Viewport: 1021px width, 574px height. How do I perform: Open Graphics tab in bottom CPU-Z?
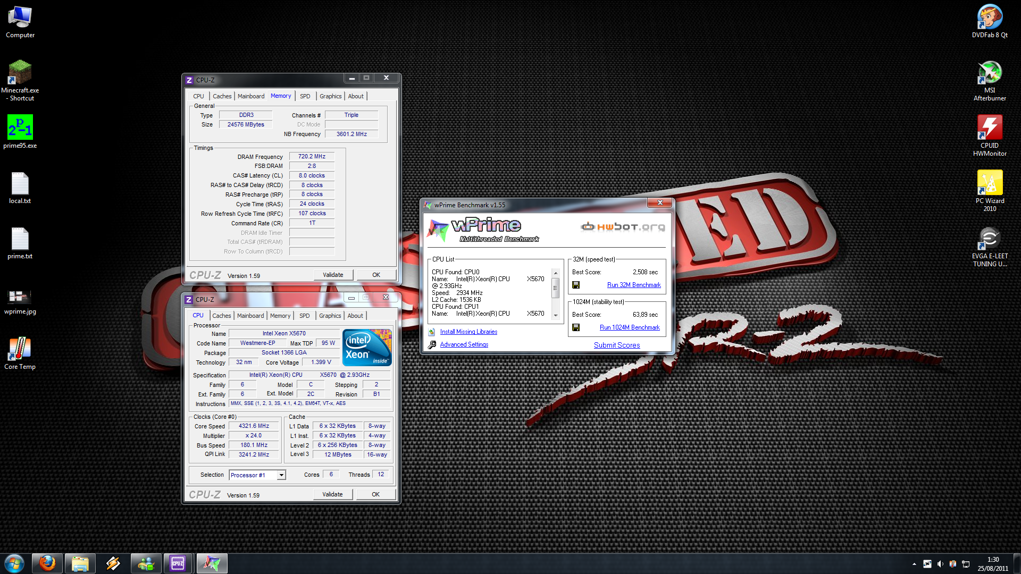(330, 316)
